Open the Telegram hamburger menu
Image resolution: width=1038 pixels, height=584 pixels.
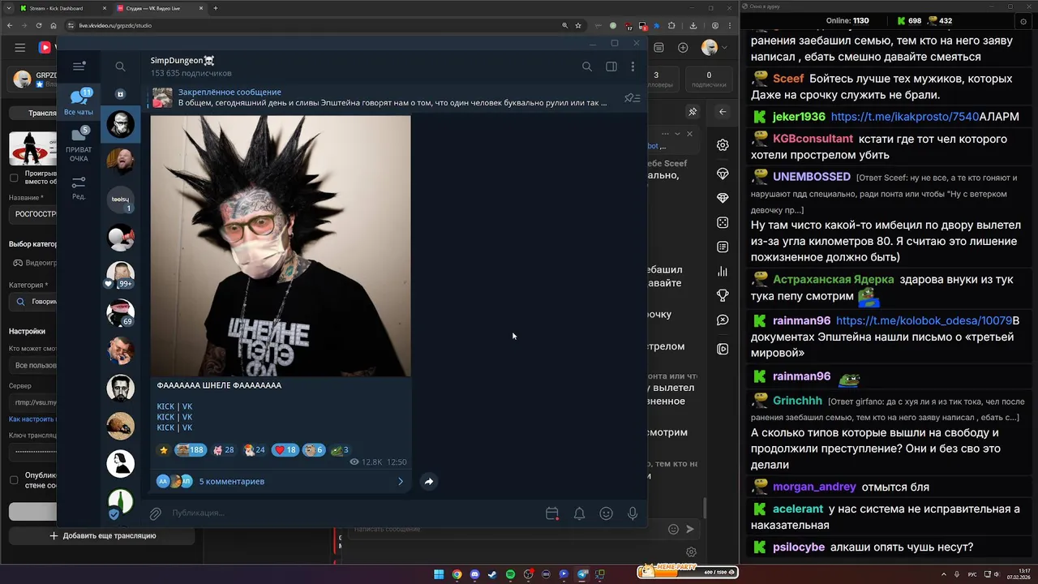click(79, 67)
